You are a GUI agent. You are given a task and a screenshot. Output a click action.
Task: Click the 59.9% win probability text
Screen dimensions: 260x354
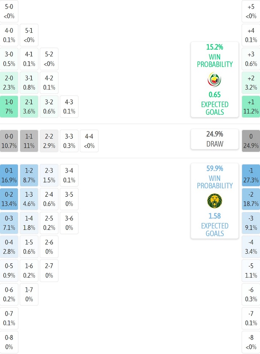coord(214,169)
